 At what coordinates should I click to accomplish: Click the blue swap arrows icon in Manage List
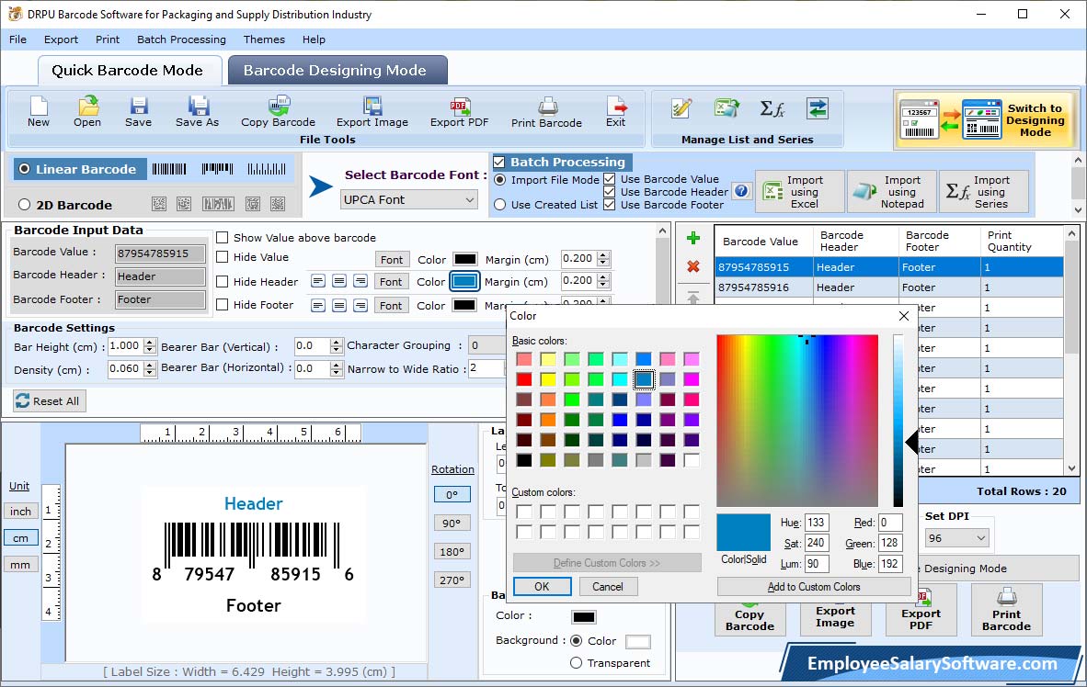818,108
